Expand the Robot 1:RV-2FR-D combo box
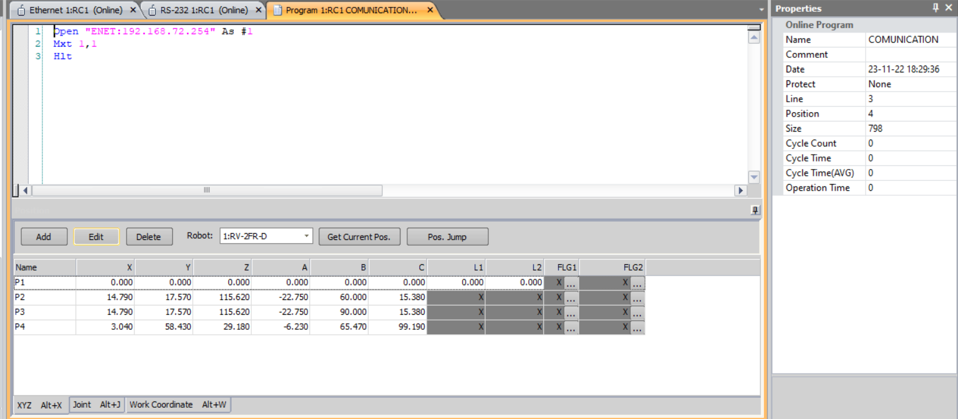 pos(307,237)
